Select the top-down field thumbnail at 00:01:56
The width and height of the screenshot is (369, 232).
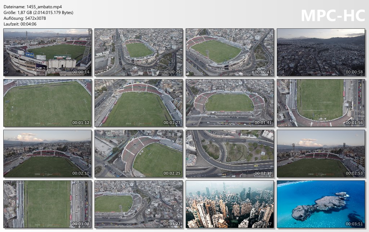[321, 103]
